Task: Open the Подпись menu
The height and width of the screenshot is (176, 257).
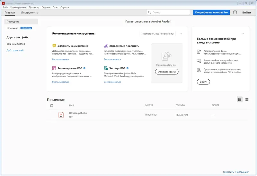Action: 46,7
